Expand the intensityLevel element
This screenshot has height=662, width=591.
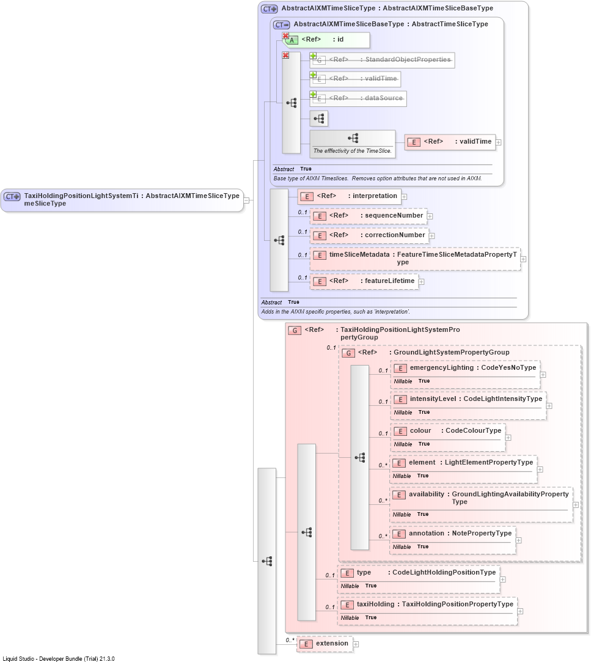tap(549, 406)
